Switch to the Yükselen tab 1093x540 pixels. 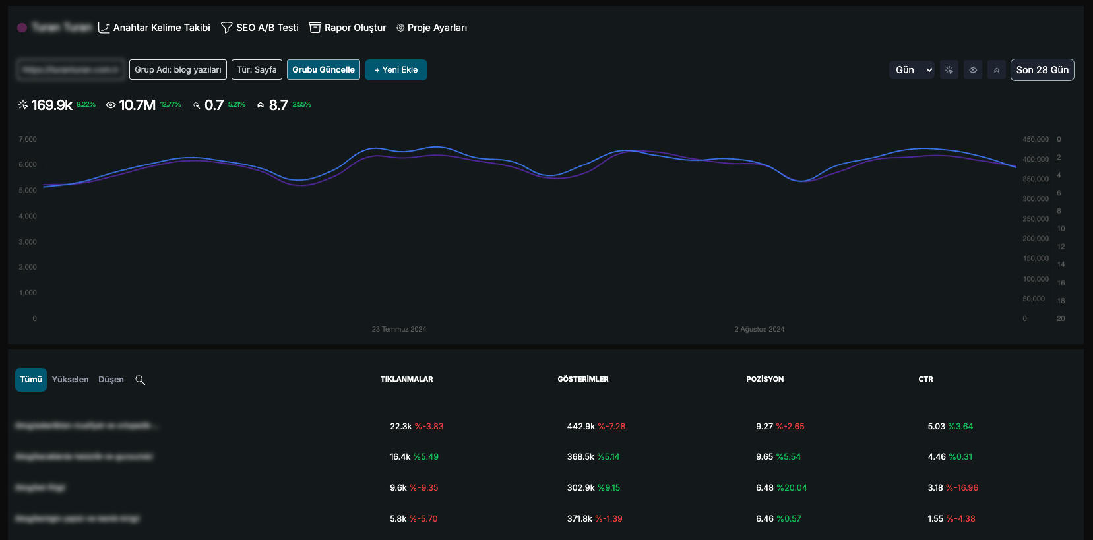(70, 380)
